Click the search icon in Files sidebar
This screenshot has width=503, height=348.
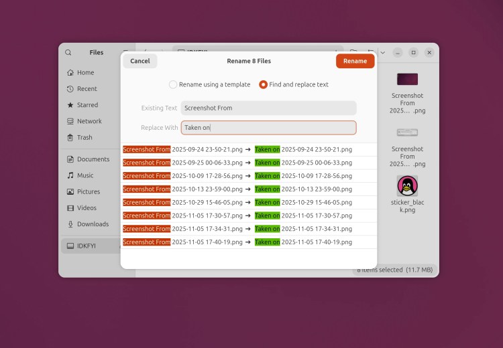(68, 53)
